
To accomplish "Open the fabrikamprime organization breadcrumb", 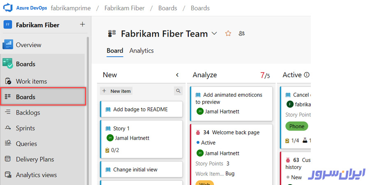I will (x=71, y=8).
